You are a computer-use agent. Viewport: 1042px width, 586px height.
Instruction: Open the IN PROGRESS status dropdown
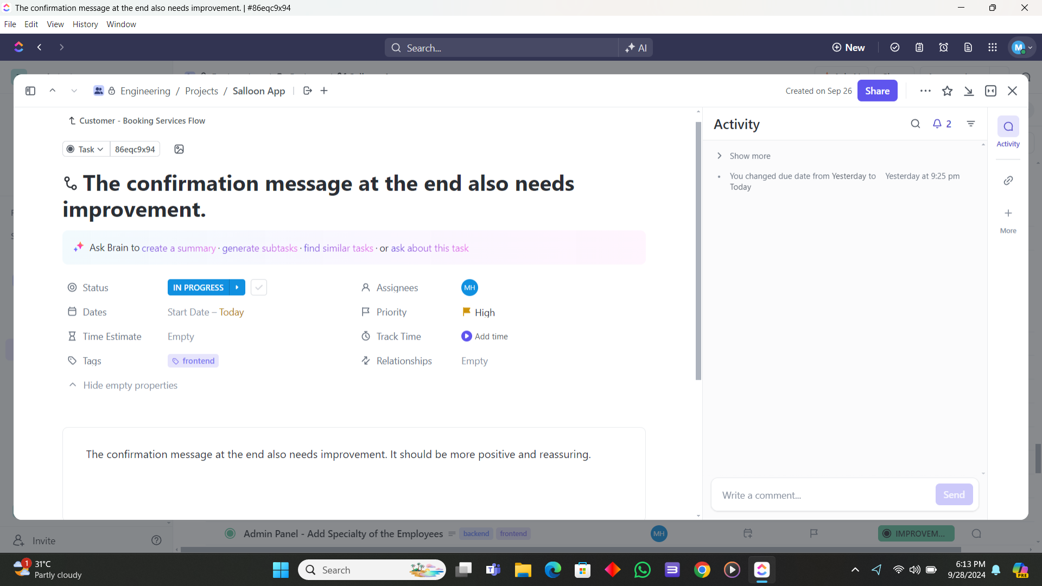pyautogui.click(x=199, y=288)
